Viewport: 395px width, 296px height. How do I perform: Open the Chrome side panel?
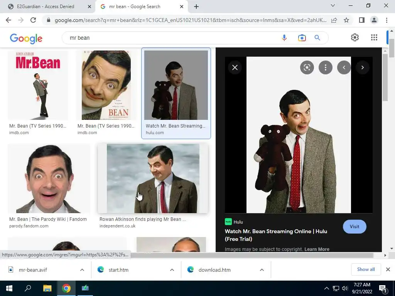(362, 20)
